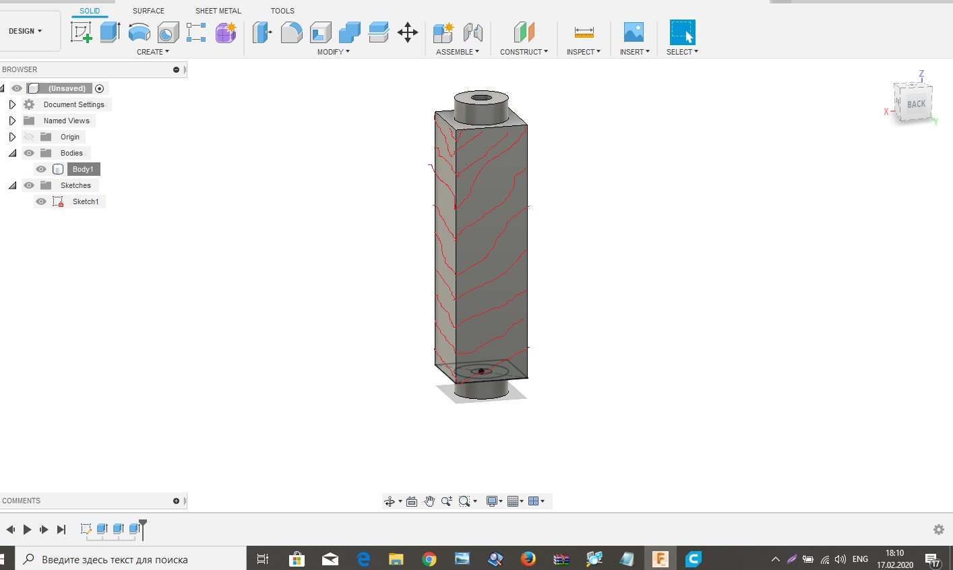
Task: Toggle visibility of Sketch1
Action: 41,201
